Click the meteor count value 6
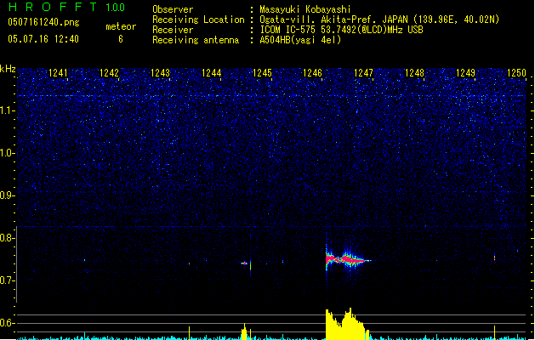Screen dimensions: 535x340 (121, 39)
